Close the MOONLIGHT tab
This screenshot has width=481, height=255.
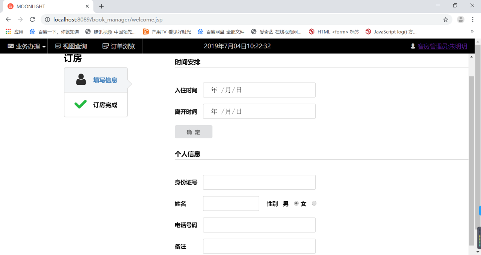coord(87,6)
